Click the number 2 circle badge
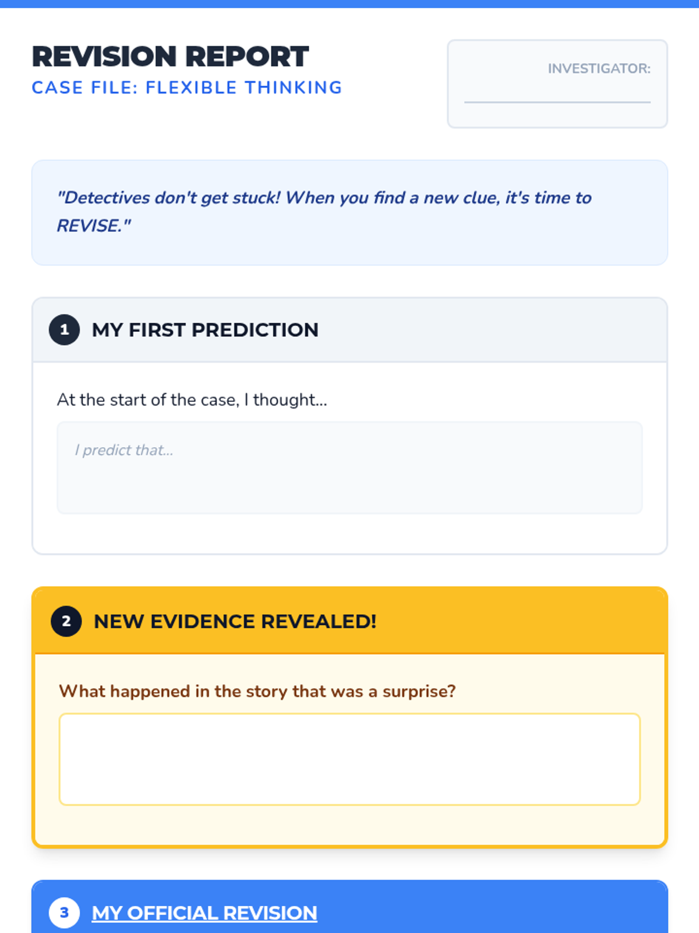This screenshot has height=933, width=699. point(66,621)
